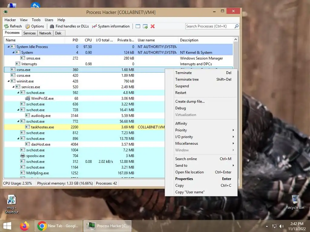Collapse svchost.exe PID 728 node
The image size is (310, 232).
click(18, 110)
